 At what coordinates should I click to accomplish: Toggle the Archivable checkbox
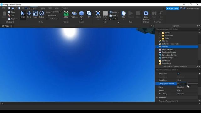click(x=178, y=73)
